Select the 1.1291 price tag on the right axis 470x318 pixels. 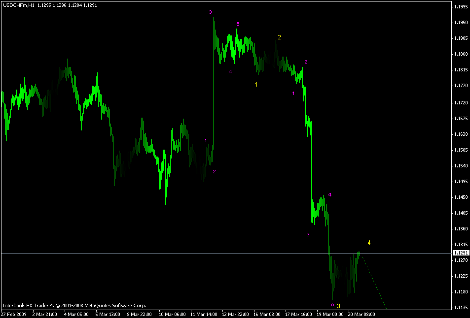pyautogui.click(x=462, y=252)
